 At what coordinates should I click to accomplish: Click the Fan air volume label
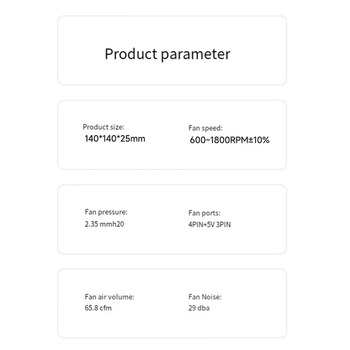coord(109,297)
